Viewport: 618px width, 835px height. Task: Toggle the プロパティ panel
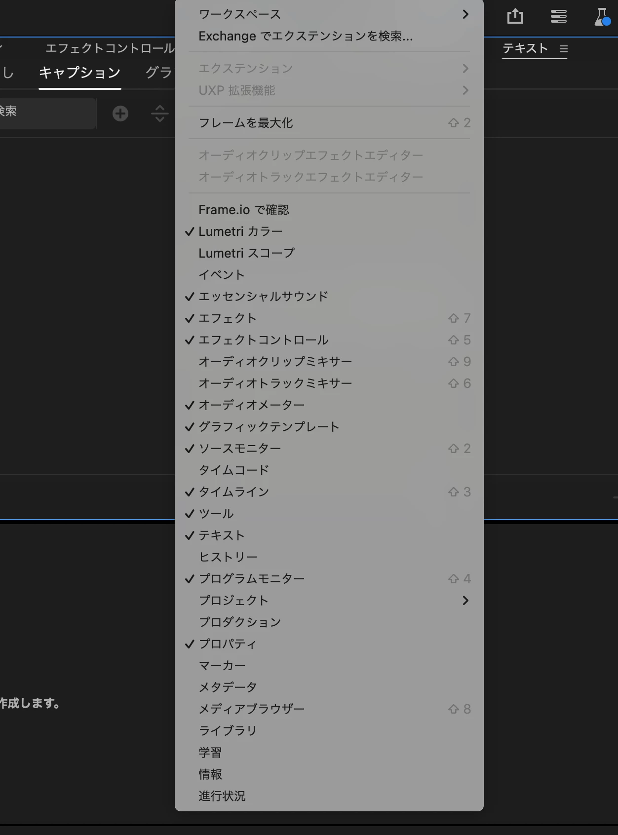point(329,644)
